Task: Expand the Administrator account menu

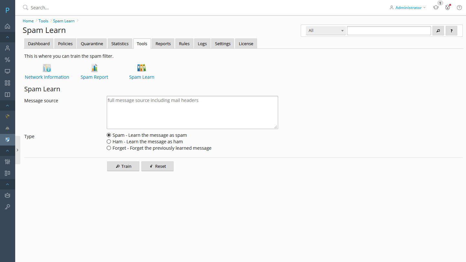Action: point(407,7)
